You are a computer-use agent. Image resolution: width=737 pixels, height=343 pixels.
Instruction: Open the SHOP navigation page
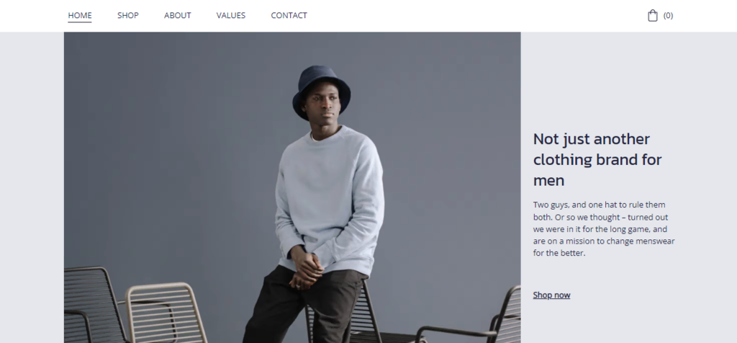click(128, 16)
